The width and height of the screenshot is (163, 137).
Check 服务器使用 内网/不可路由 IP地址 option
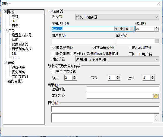click(x=54, y=54)
